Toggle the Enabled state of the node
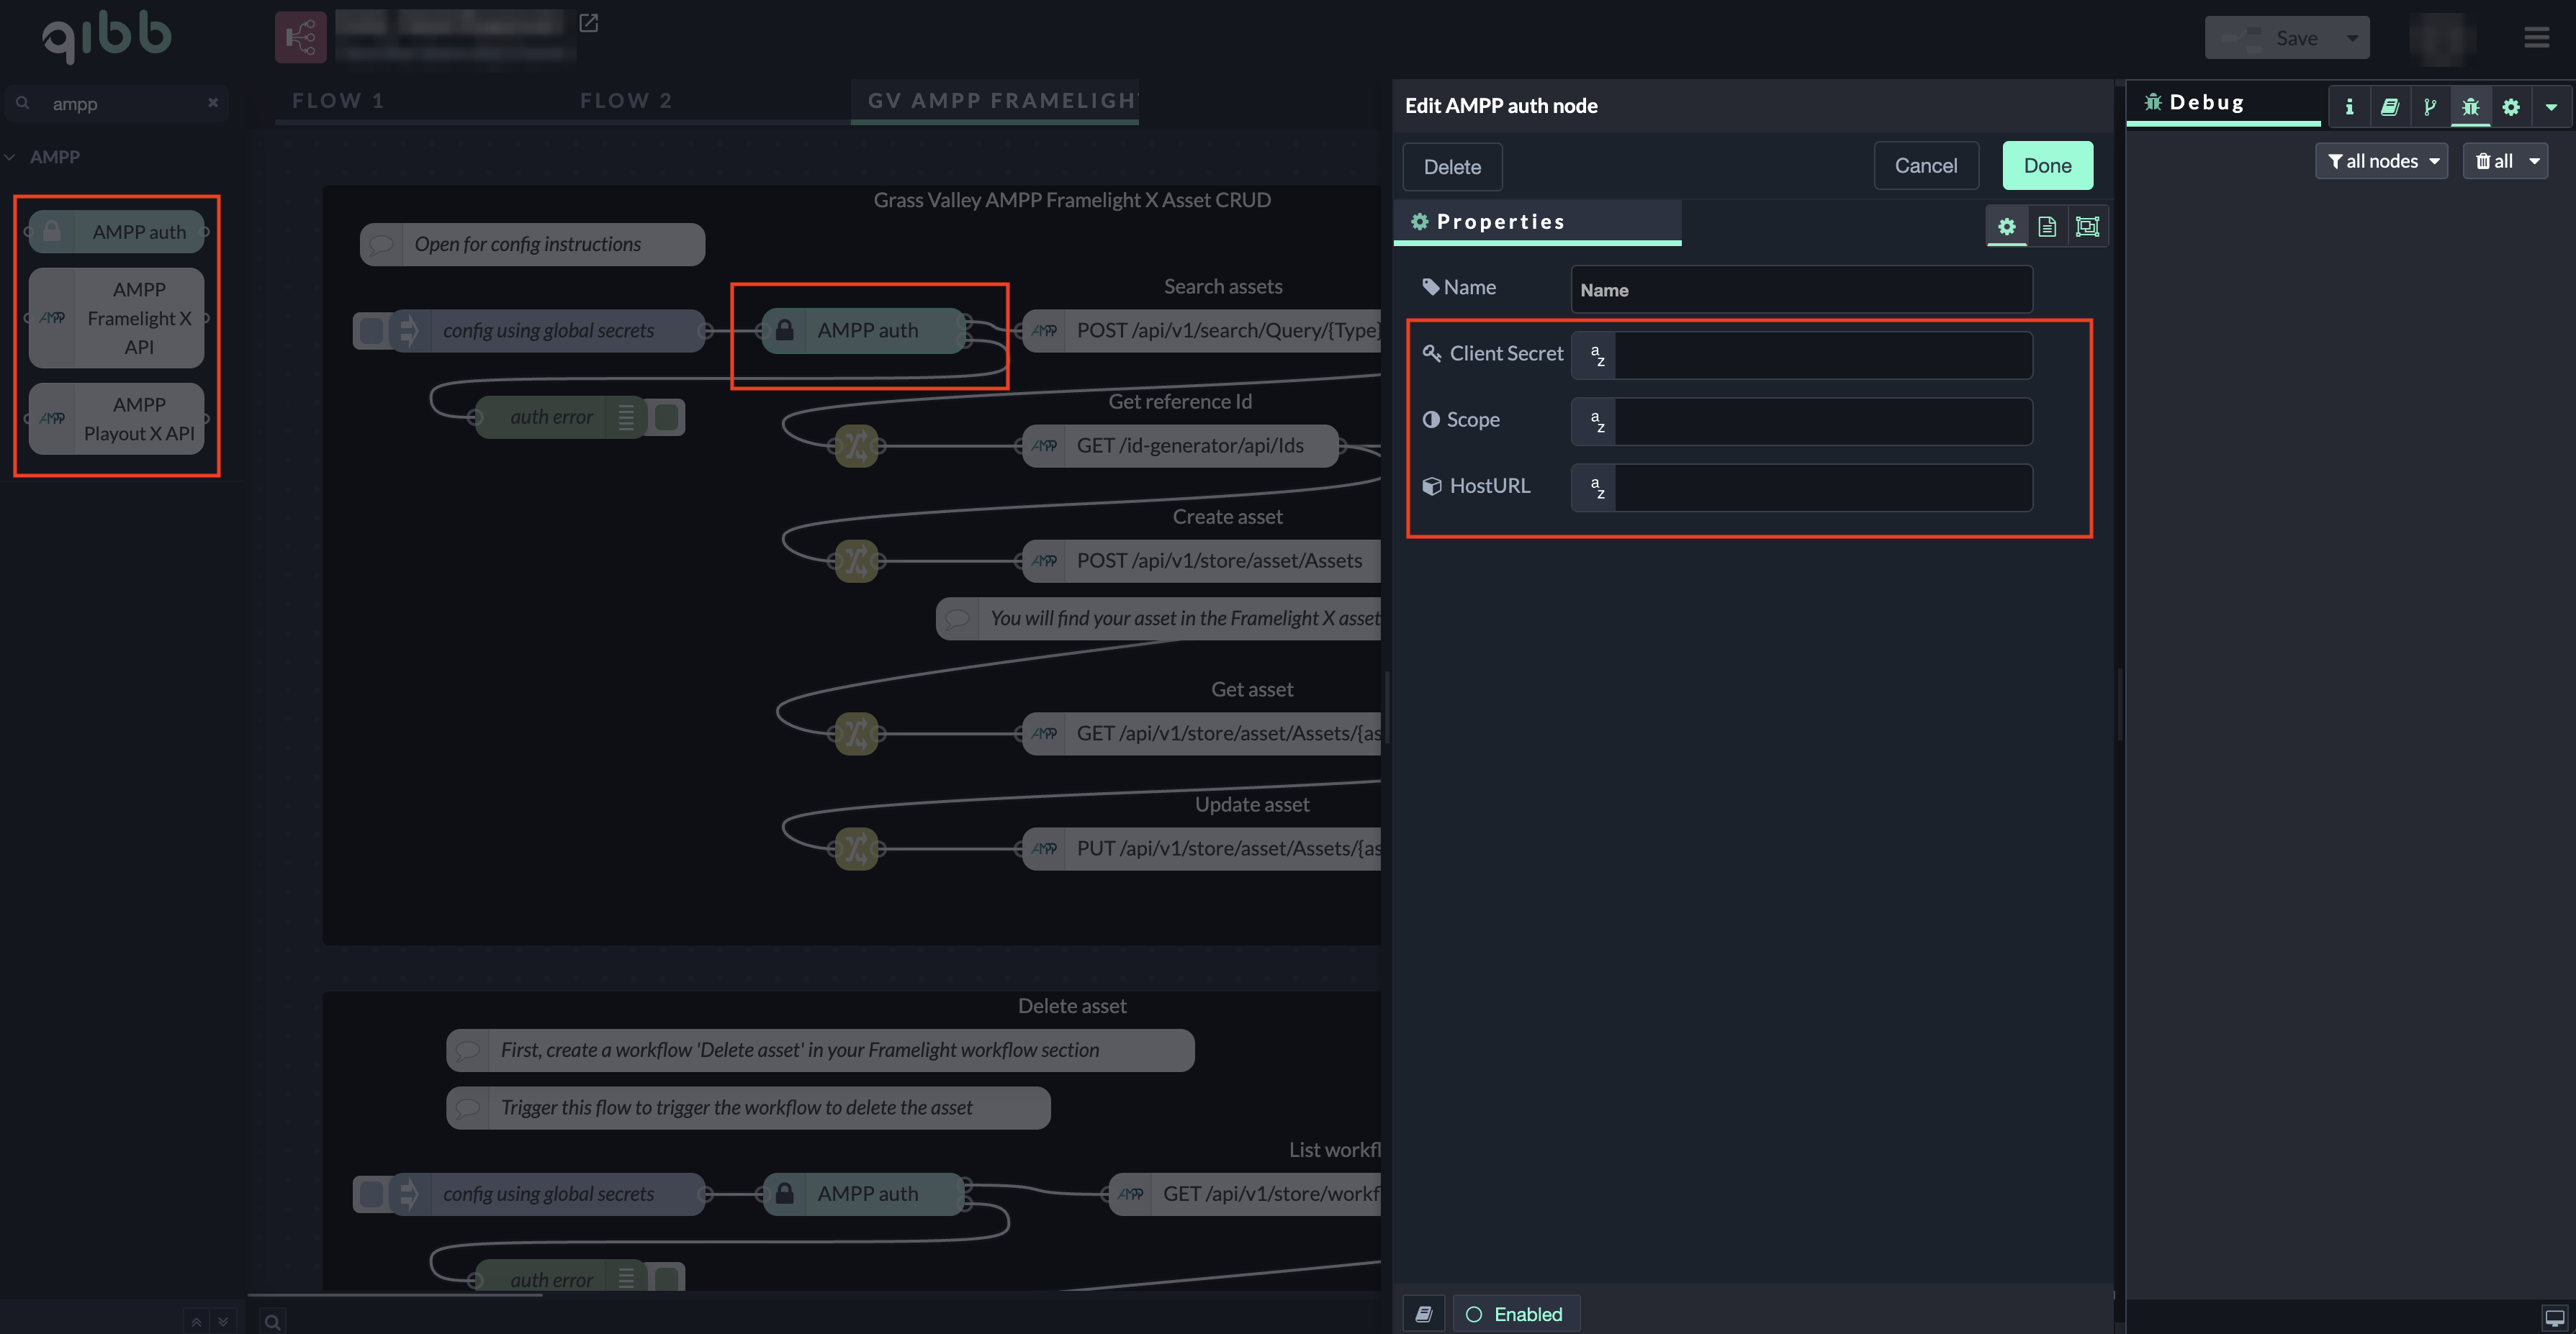Image resolution: width=2576 pixels, height=1334 pixels. pyautogui.click(x=1516, y=1314)
